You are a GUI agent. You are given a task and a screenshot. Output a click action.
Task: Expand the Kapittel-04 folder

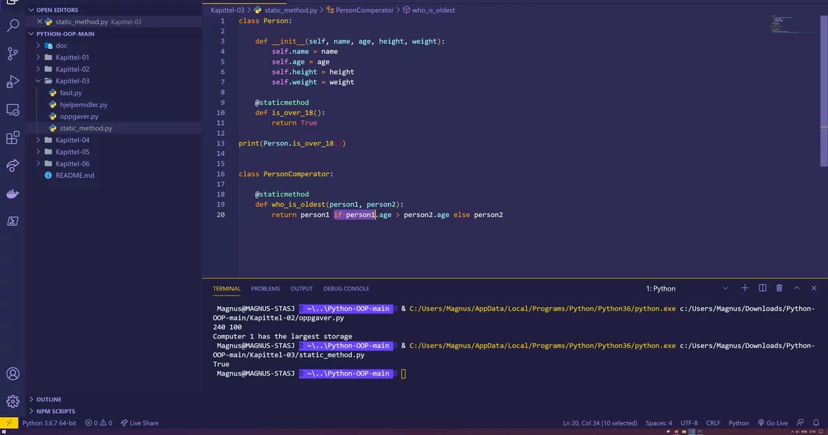pyautogui.click(x=114, y=139)
